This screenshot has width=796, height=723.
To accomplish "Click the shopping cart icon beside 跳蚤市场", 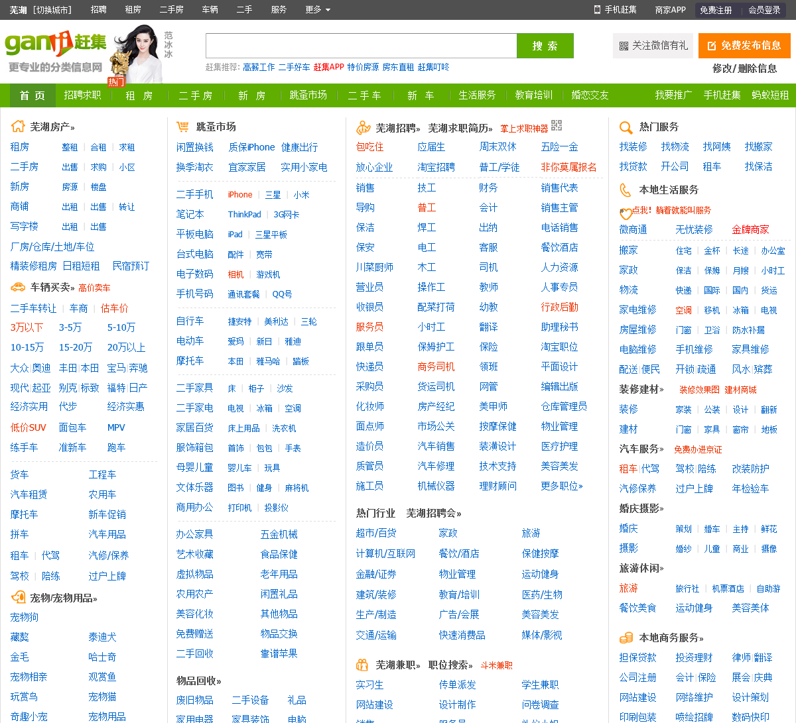I will pos(182,126).
